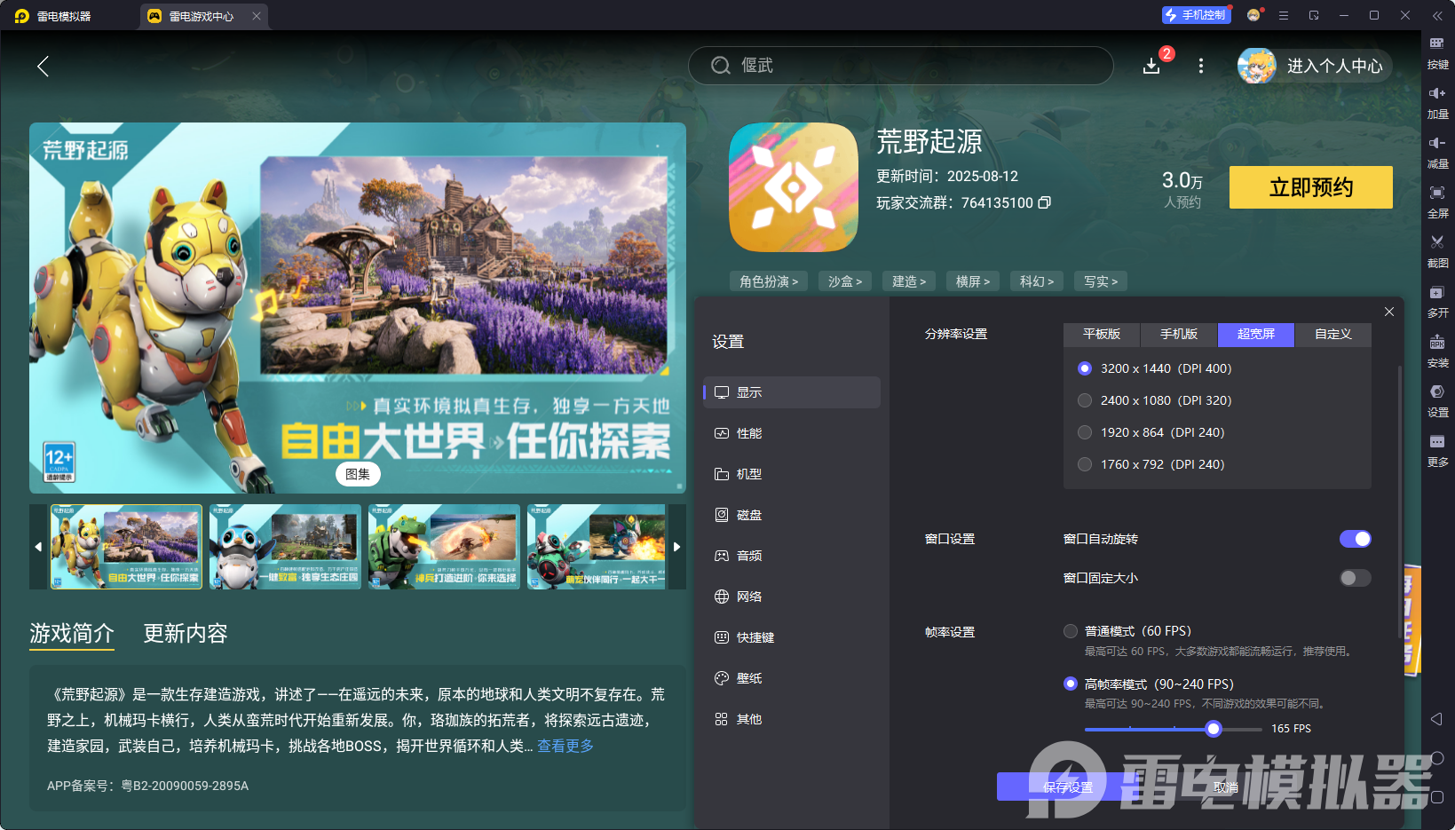Click the back arrow on game page
This screenshot has width=1455, height=830.
[43, 66]
